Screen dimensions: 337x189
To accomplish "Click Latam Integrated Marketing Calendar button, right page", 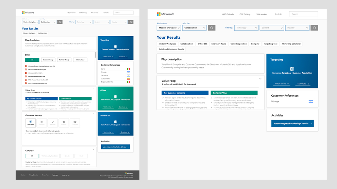I will click(292, 124).
